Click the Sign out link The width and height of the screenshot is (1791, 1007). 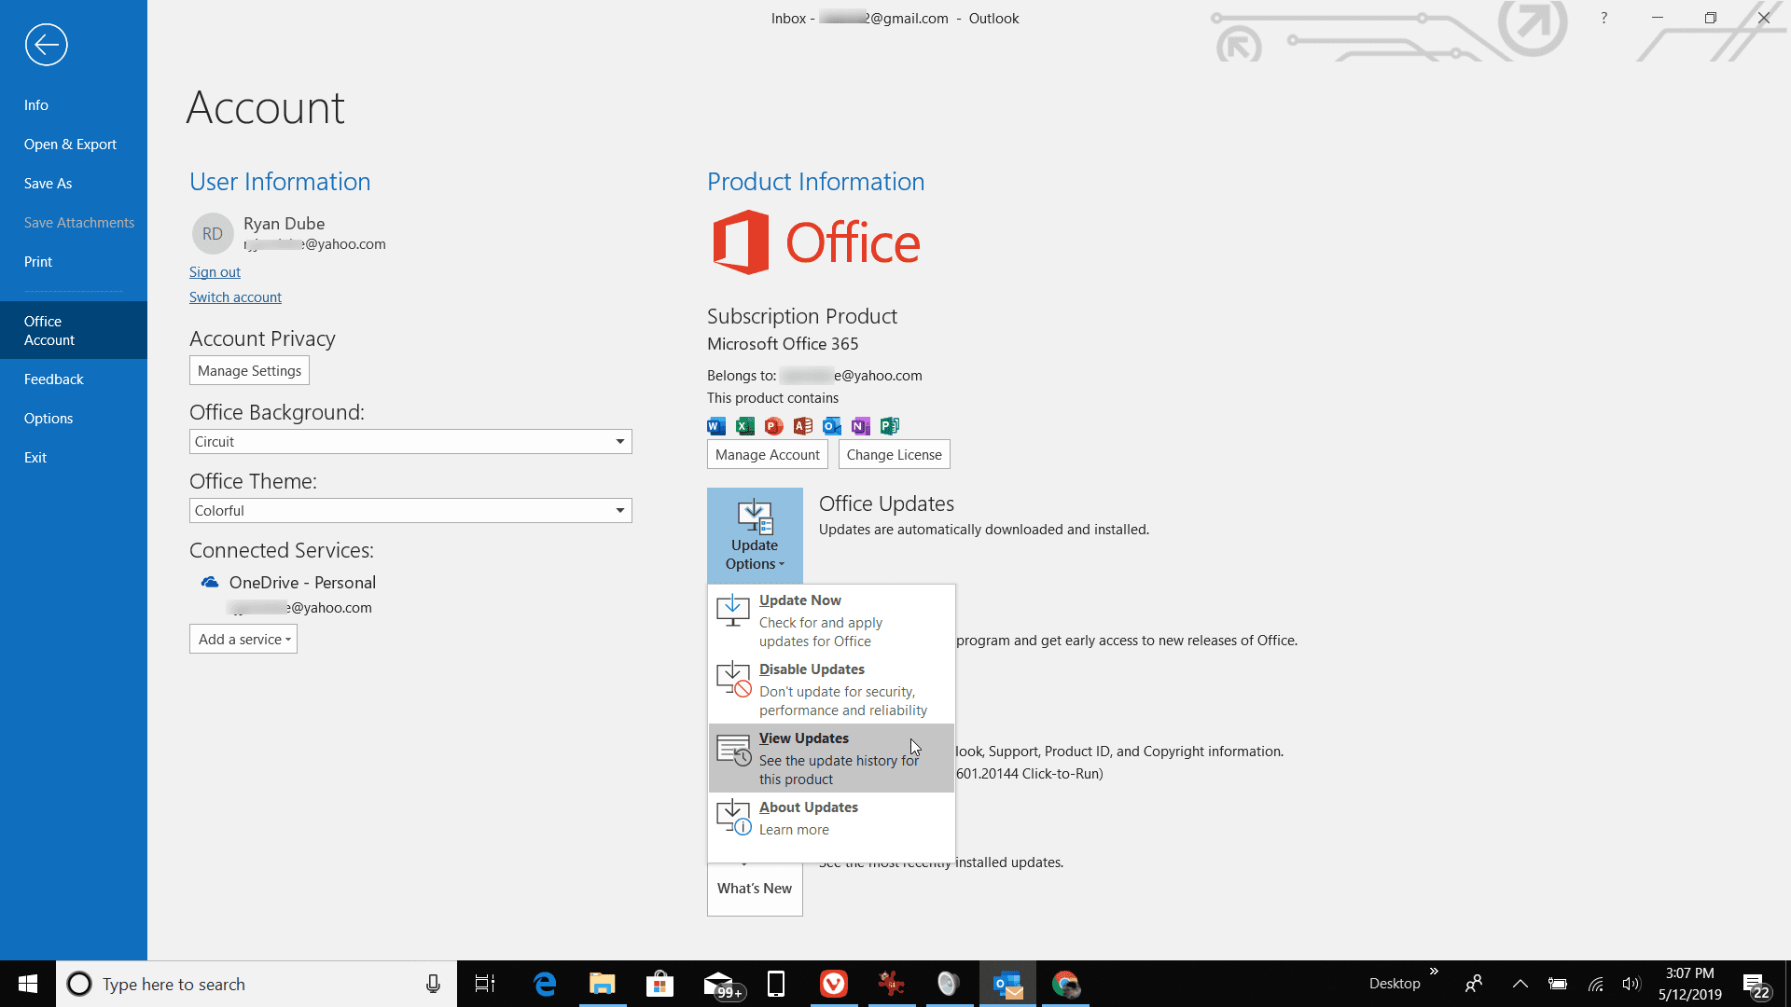point(214,271)
